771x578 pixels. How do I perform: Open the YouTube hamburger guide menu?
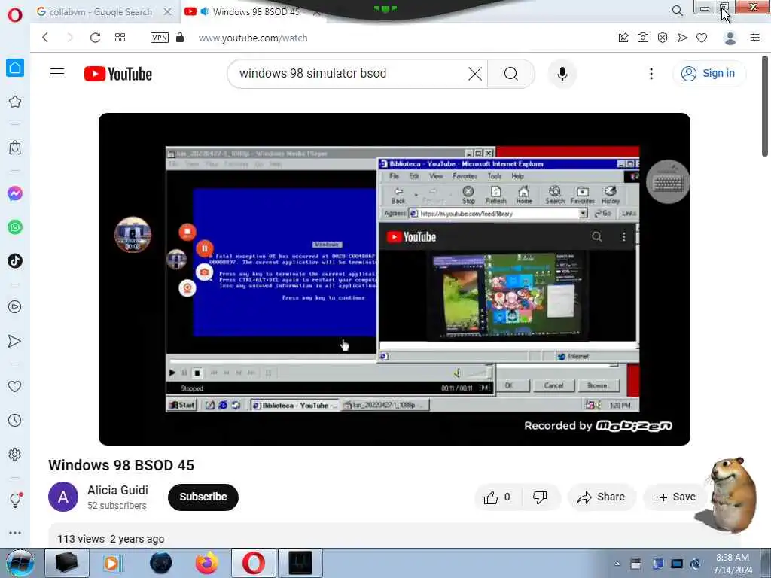(x=57, y=74)
